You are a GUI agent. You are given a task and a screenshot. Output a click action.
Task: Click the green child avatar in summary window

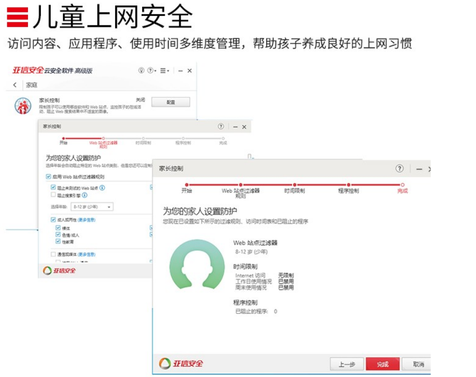pyautogui.click(x=197, y=264)
